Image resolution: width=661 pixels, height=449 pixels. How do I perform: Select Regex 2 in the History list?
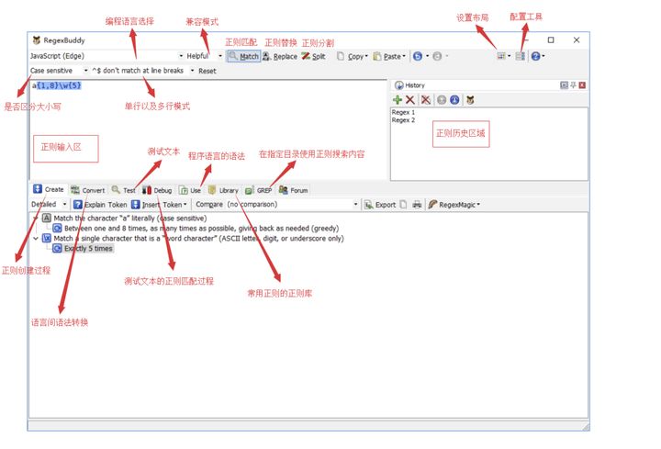403,120
